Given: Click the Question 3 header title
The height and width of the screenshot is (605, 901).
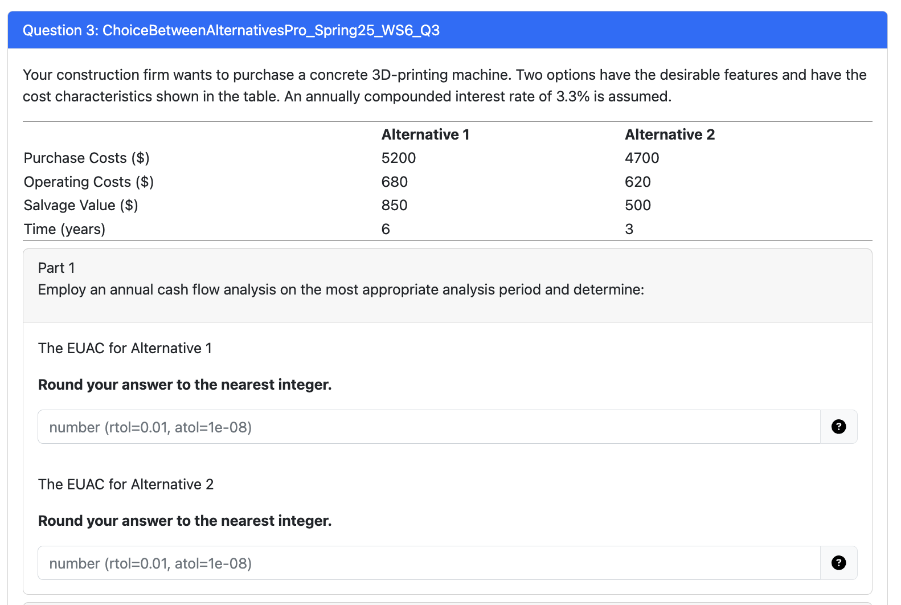Looking at the screenshot, I should pos(231,30).
